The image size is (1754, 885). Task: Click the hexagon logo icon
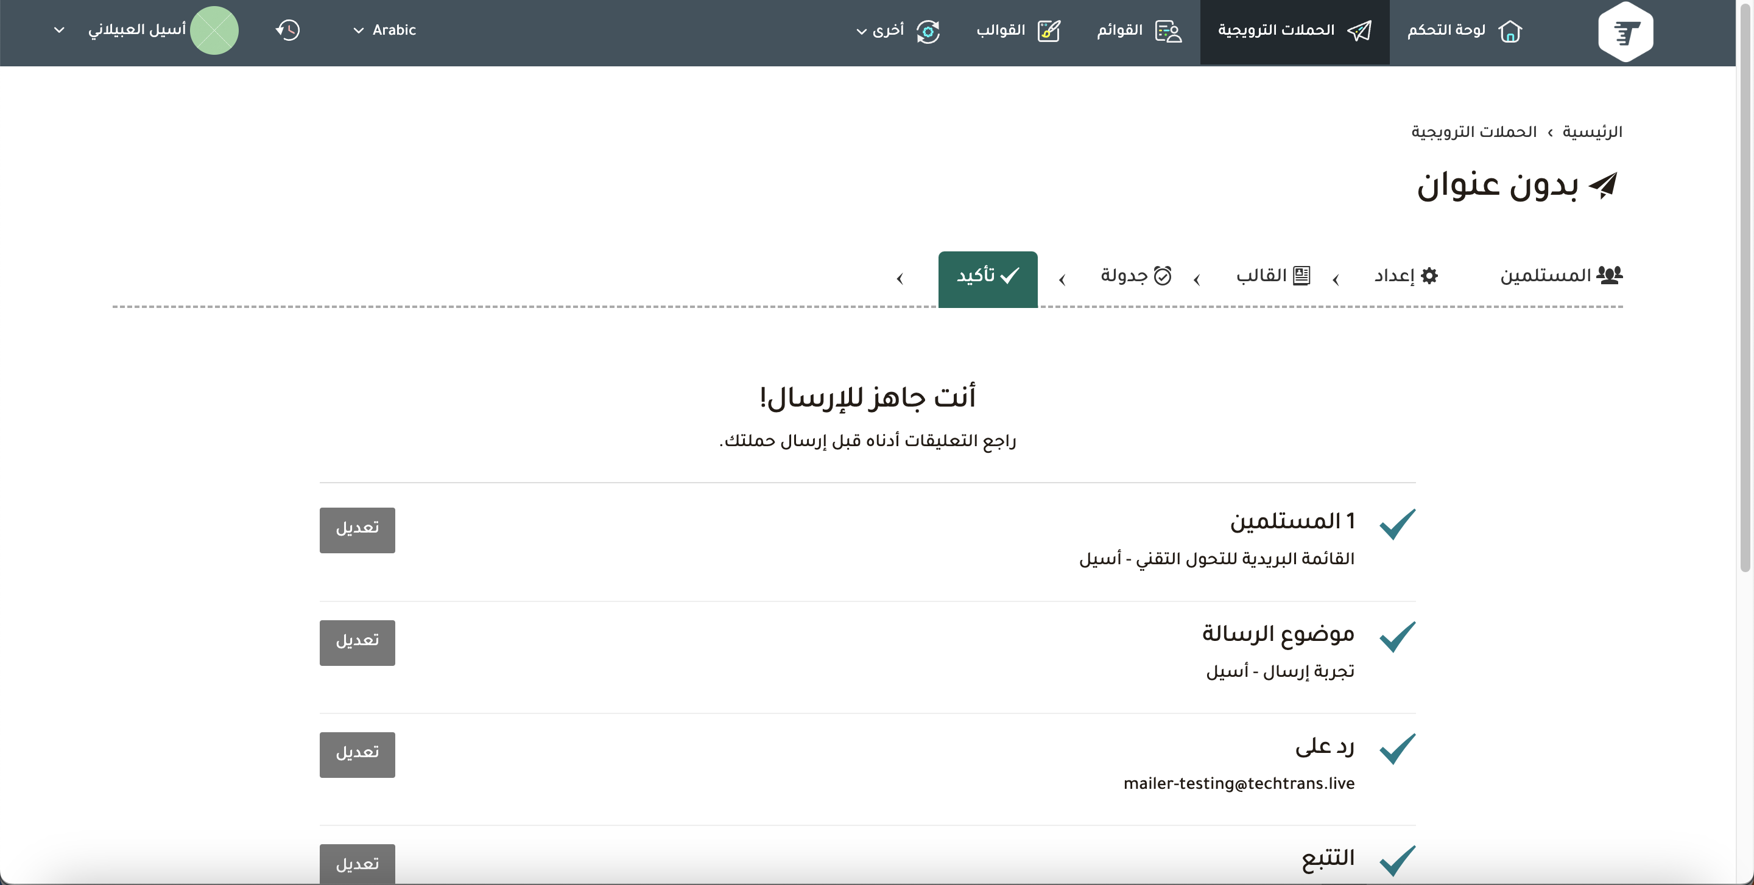[1625, 32]
